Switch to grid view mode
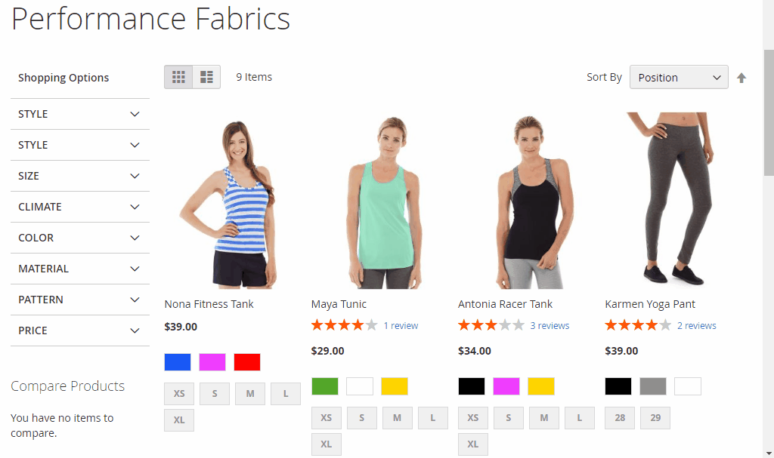This screenshot has height=458, width=774. 178,77
